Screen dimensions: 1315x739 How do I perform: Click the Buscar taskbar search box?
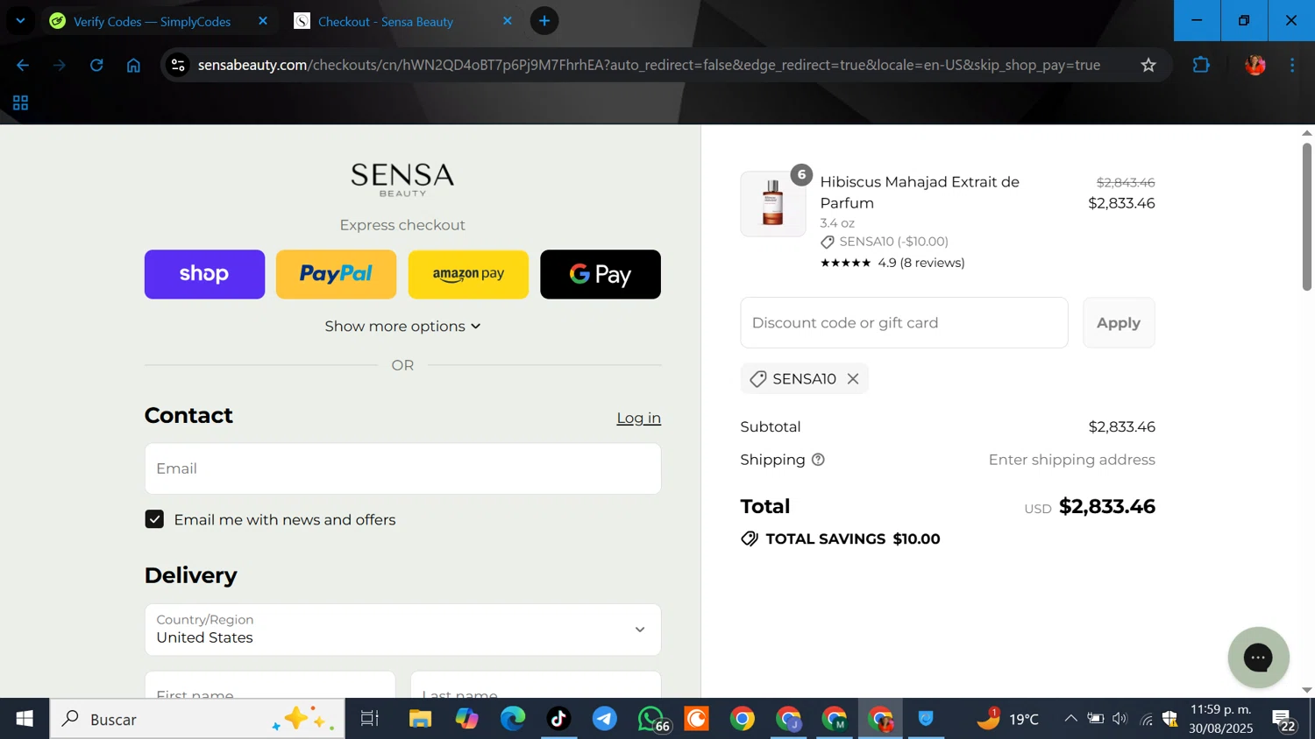197,719
